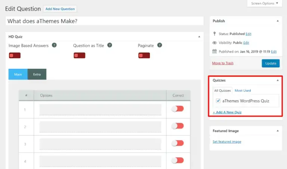Image resolution: width=287 pixels, height=169 pixels.
Task: Click the Status pin icon in Publish
Action: point(215,34)
